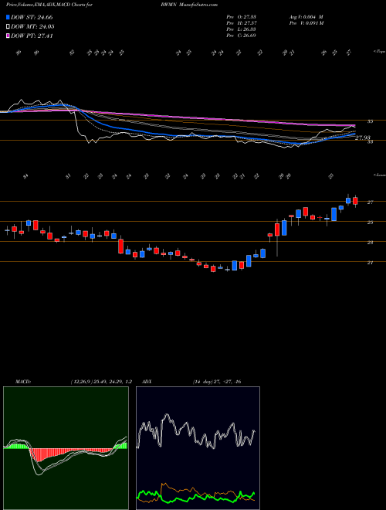The height and width of the screenshot is (510, 386).
Task: Select the 'DOW PT: 27.41' legend text
Action: [x=32, y=36]
